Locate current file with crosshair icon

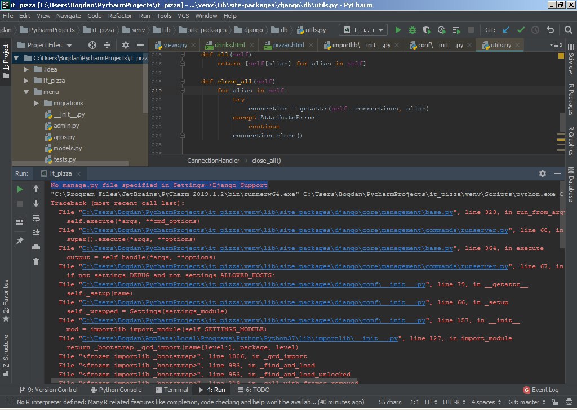click(92, 45)
